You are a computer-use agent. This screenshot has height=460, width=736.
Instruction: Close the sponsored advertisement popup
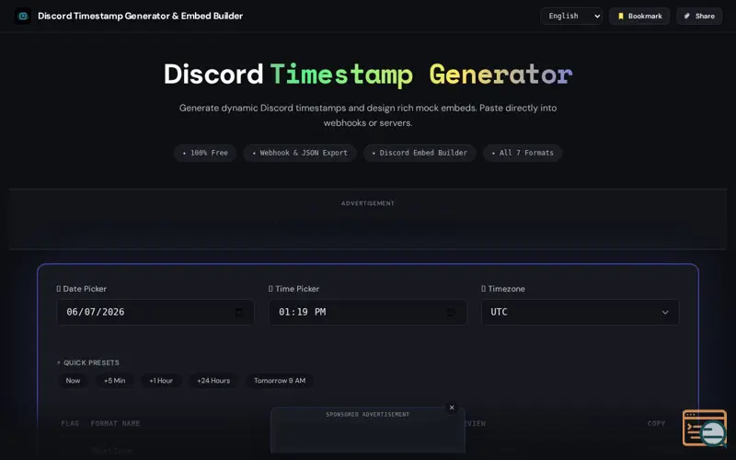click(452, 408)
